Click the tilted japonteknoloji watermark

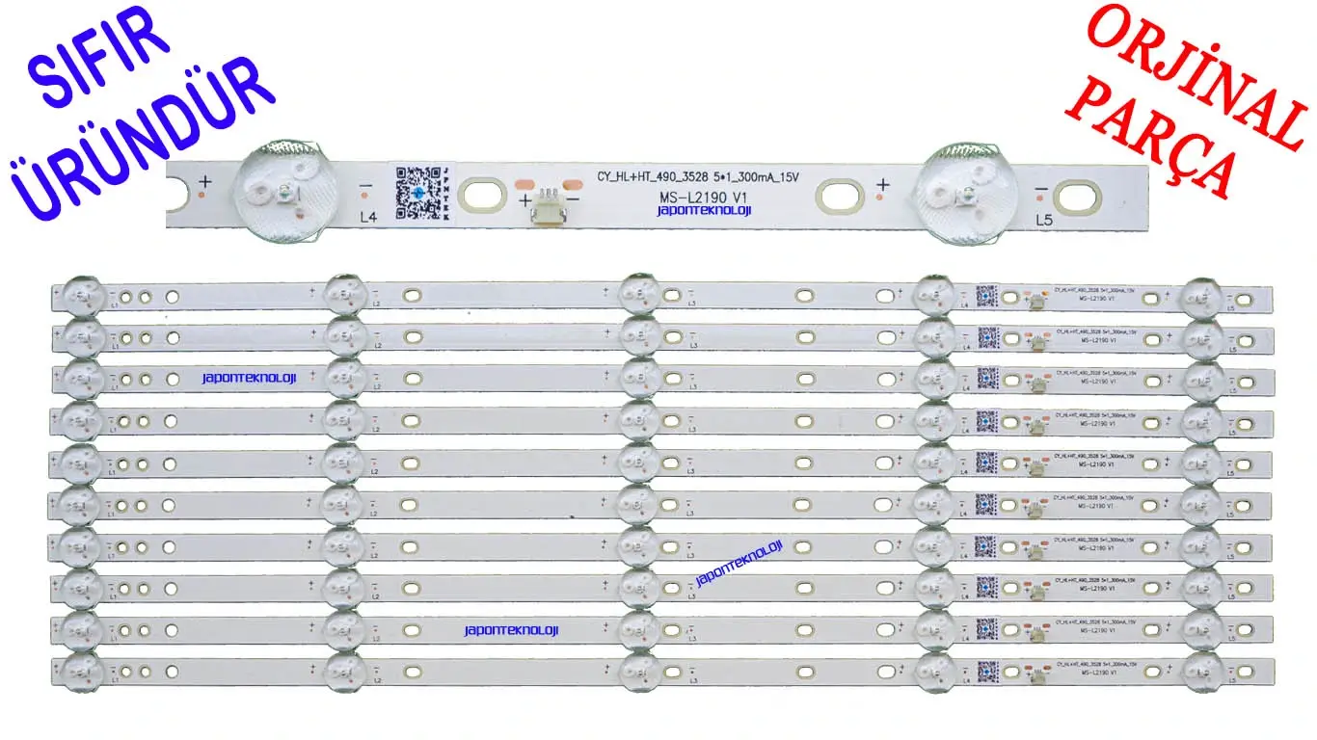click(739, 564)
